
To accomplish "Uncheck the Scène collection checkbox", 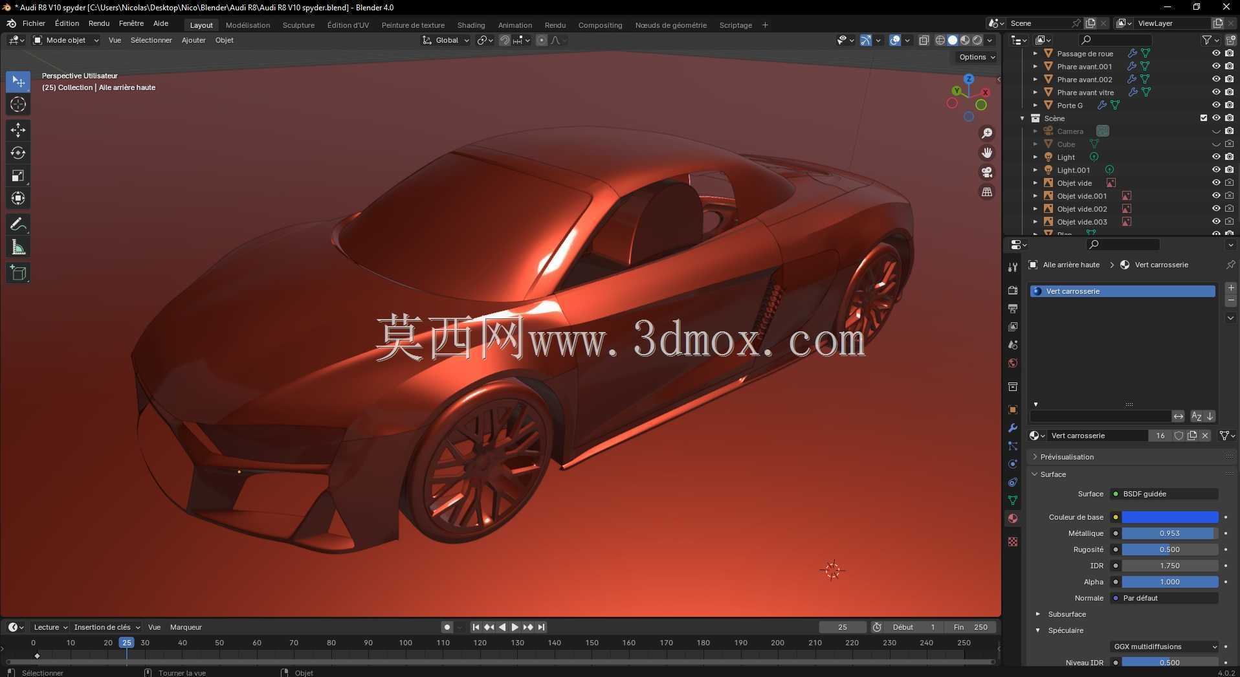I will [1204, 118].
